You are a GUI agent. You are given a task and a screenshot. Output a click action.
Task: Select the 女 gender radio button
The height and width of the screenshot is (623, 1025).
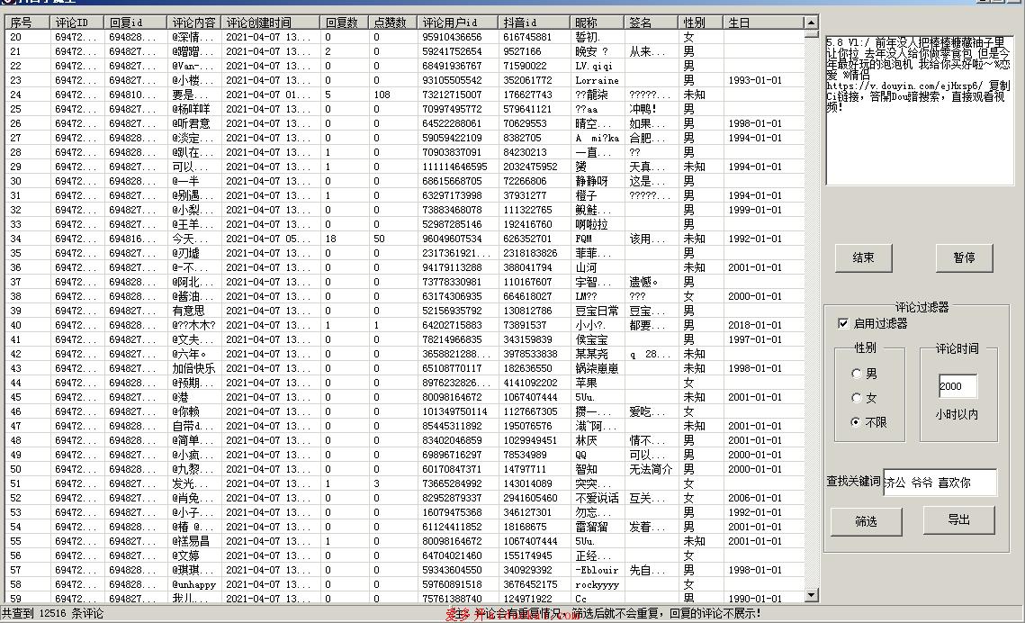coord(856,398)
